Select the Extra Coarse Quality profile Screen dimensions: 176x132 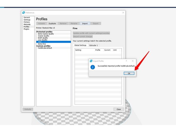pos(54,34)
